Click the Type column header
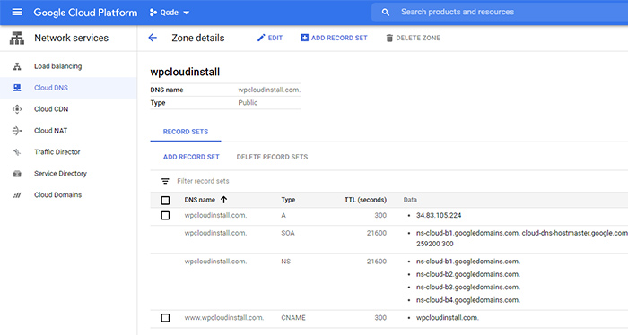628x335 pixels. [x=288, y=200]
